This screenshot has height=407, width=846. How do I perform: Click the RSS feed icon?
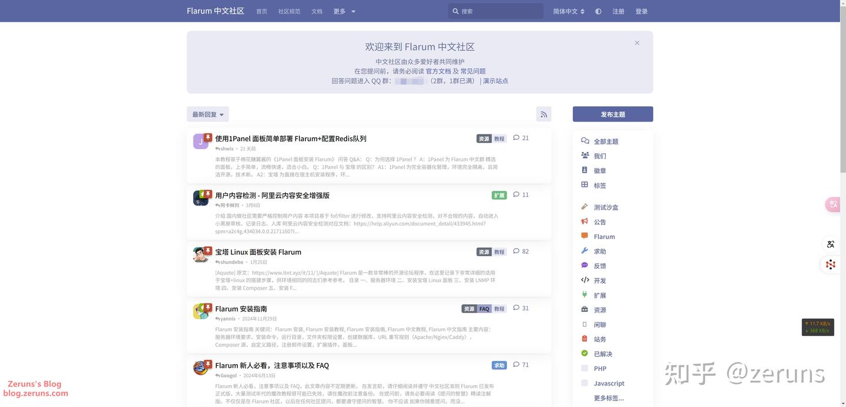(543, 114)
